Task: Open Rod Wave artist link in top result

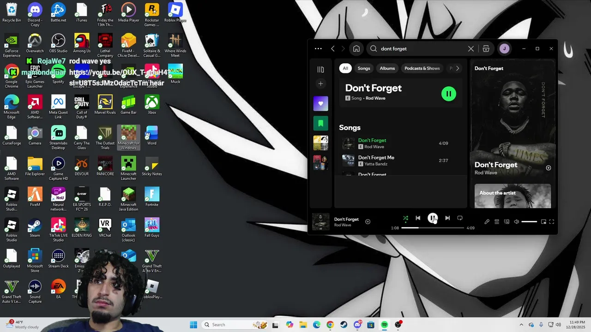Action: (375, 98)
